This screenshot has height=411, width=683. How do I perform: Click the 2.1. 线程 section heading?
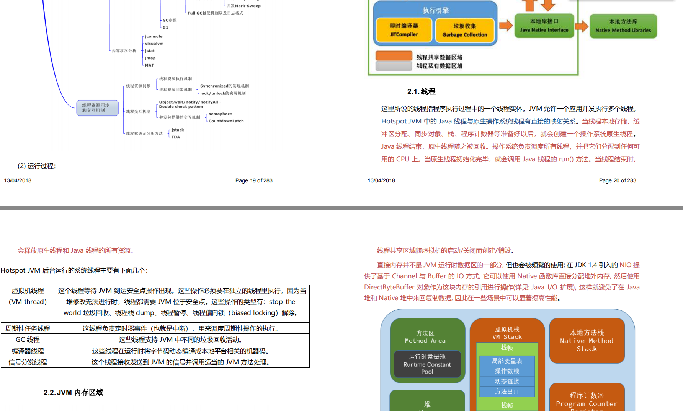click(421, 91)
